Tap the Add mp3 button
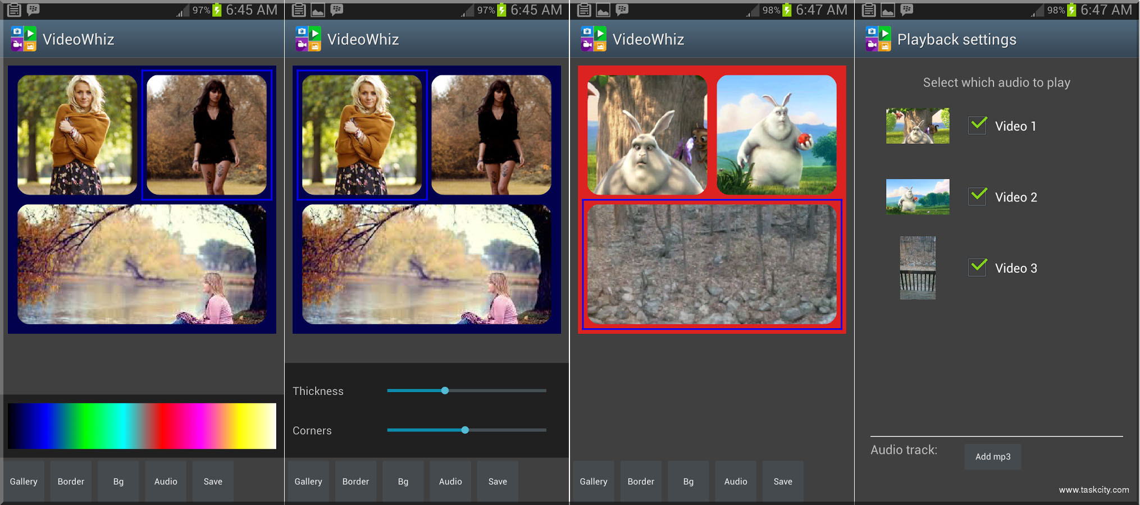Viewport: 1140px width, 505px height. [992, 457]
